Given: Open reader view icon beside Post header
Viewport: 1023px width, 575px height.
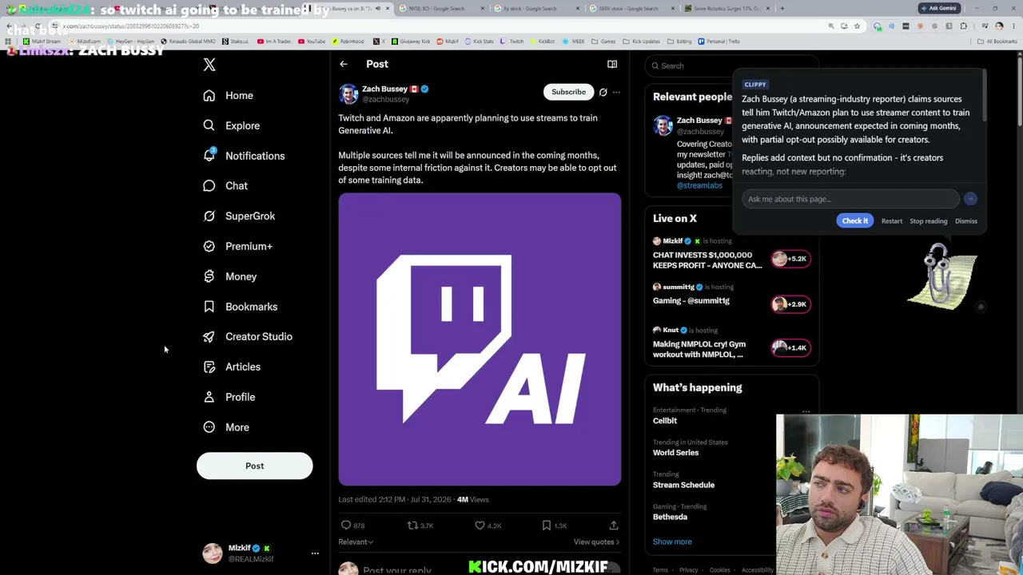Looking at the screenshot, I should pos(612,64).
